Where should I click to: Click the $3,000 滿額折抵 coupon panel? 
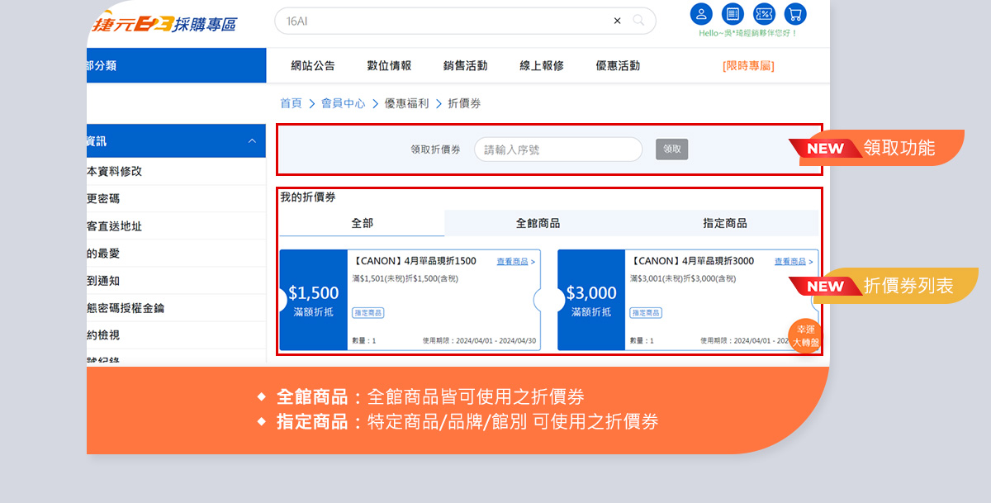coord(591,300)
